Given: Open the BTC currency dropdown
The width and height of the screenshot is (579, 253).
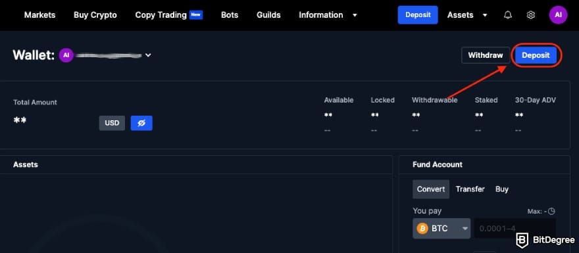Looking at the screenshot, I should tap(441, 228).
